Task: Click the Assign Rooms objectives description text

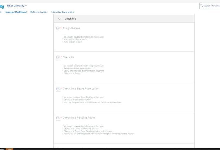Action: [x=83, y=39]
